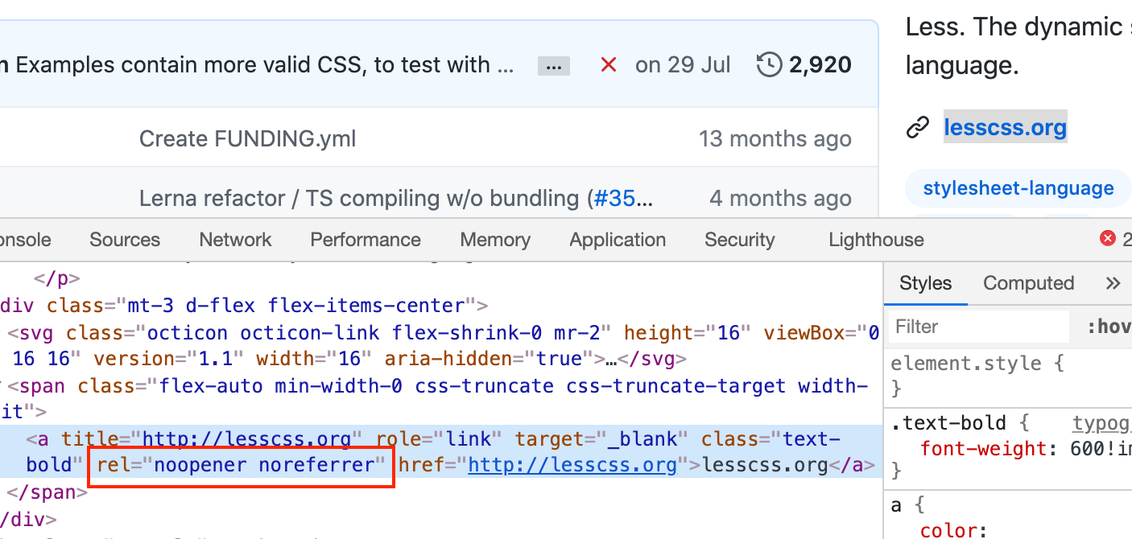Click the link chain icon beside lesscss.org
The image size is (1132, 539).
tap(918, 128)
